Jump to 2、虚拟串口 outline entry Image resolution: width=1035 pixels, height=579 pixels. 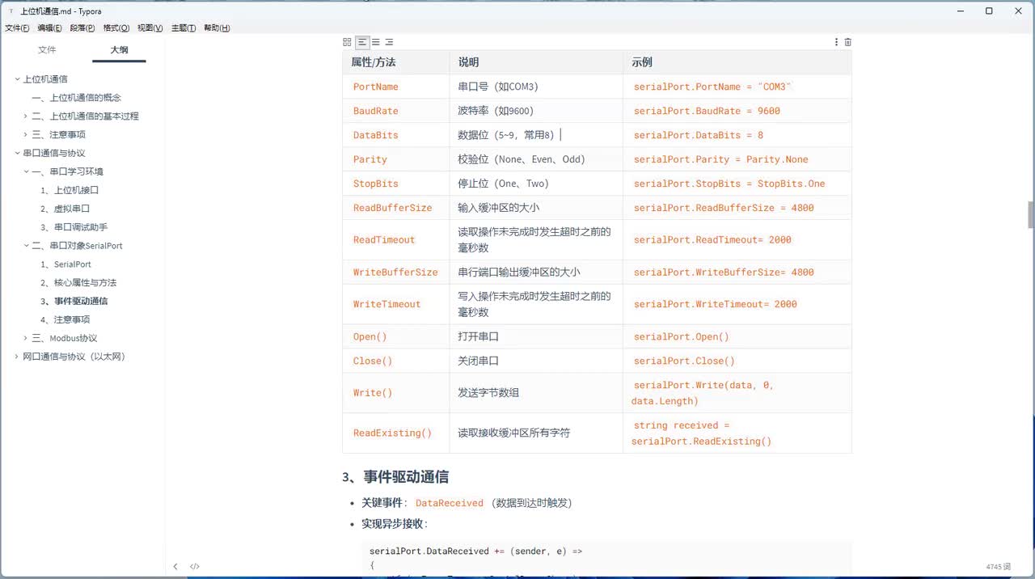click(65, 209)
